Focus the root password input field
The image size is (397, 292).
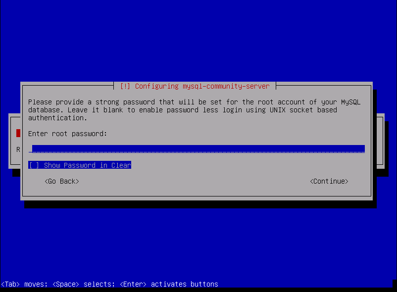[x=197, y=149]
